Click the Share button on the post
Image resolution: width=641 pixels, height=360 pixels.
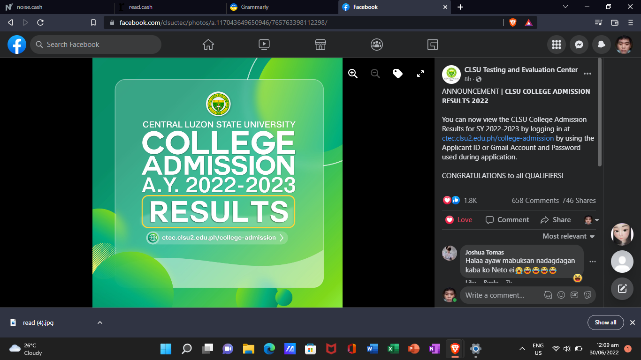point(556,220)
